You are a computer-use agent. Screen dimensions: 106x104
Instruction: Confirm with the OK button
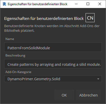[x=64, y=95]
